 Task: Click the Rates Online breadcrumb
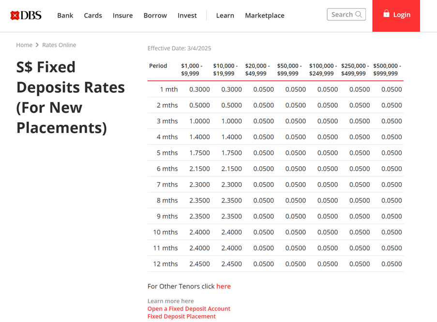point(59,45)
